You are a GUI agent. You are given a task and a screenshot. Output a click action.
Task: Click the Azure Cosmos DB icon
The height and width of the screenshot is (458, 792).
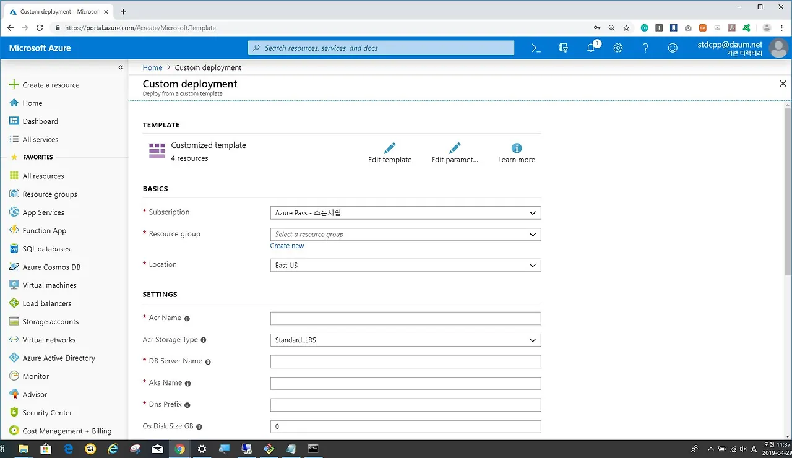pyautogui.click(x=14, y=267)
